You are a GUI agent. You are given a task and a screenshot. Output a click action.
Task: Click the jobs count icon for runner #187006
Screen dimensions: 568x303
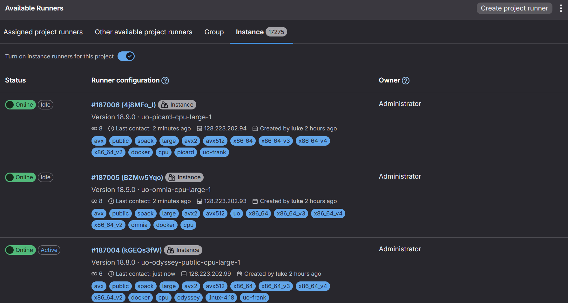click(94, 128)
